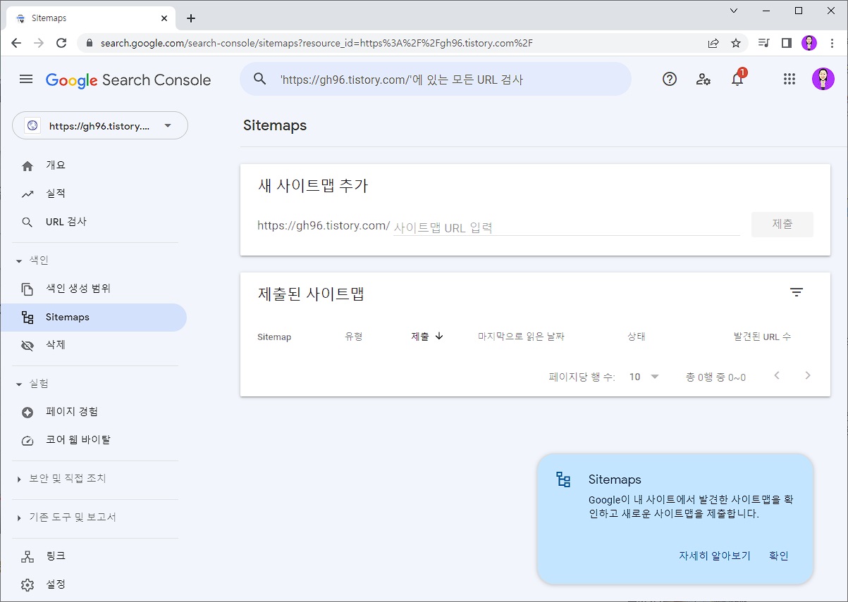This screenshot has height=602, width=848.
Task: Open the Google apps grid
Action: [x=789, y=79]
